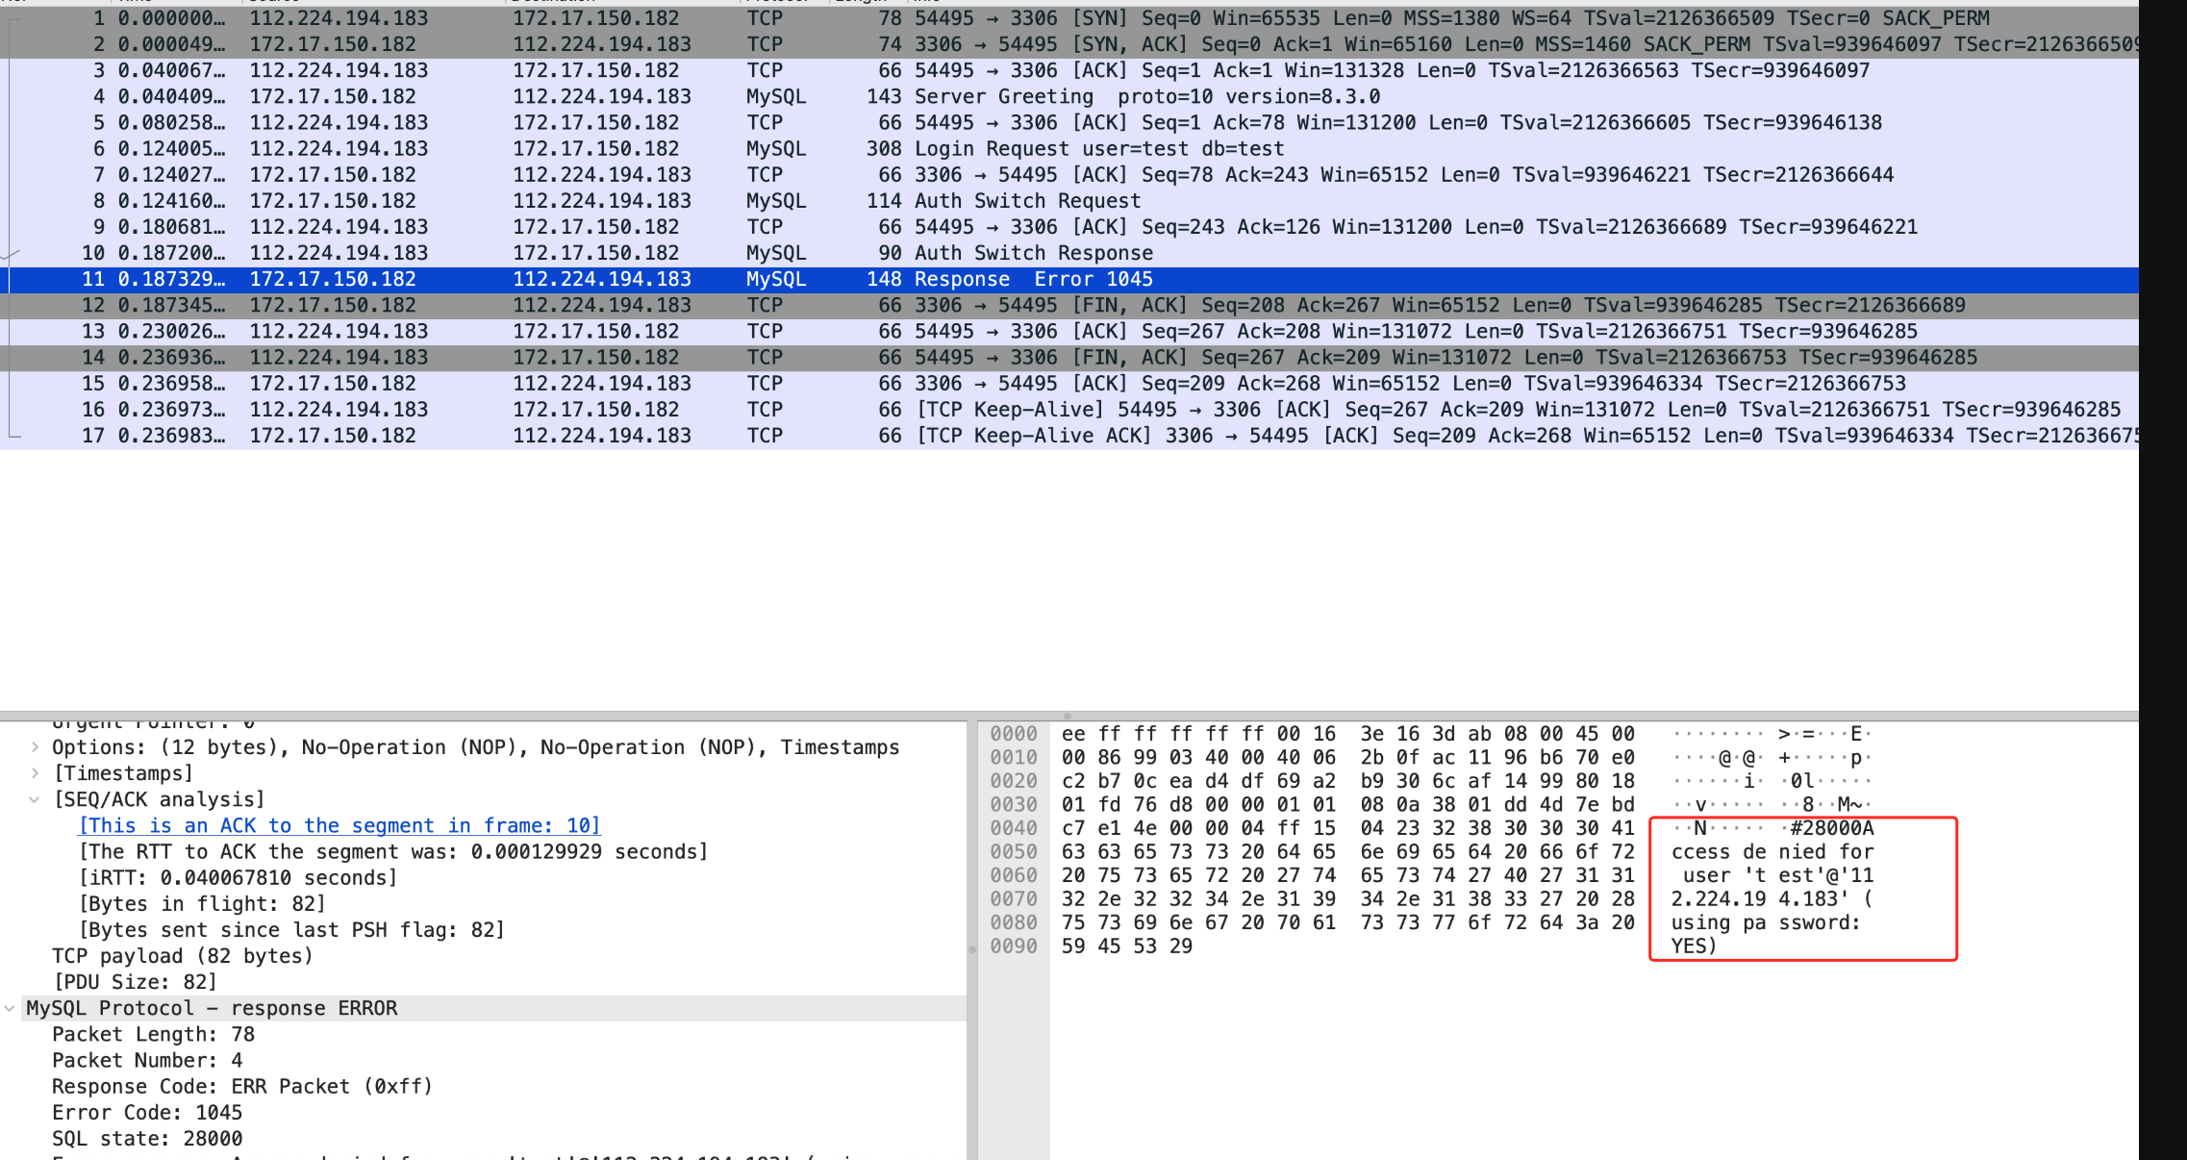Select packet 17 TCP Keep-Alive ACK row
This screenshot has height=1160, width=2187.
click(x=1069, y=435)
